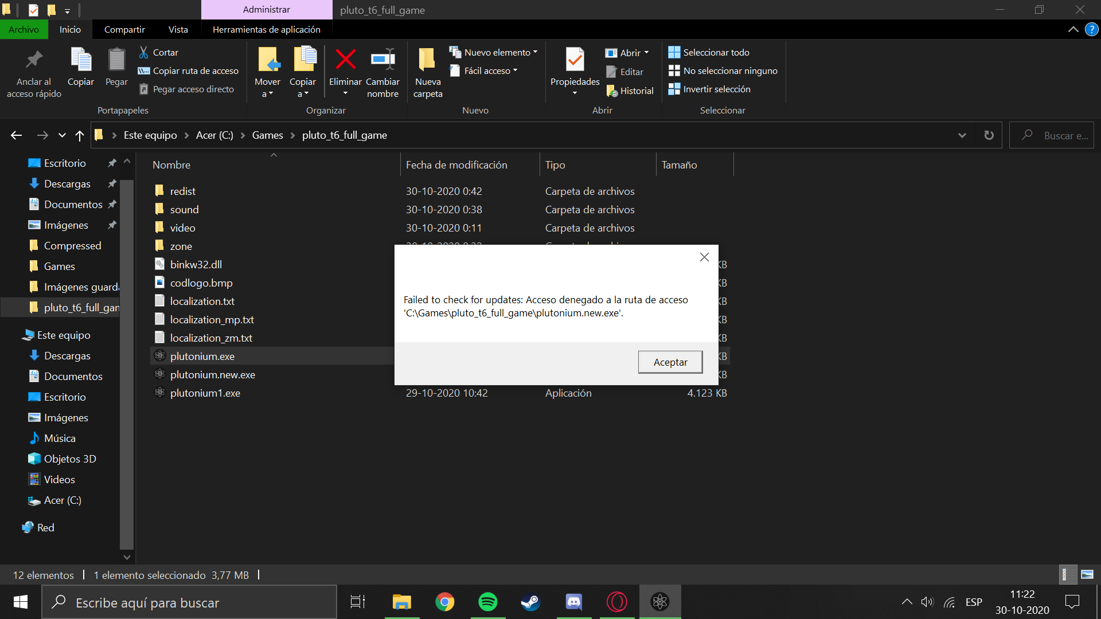1101x619 pixels.
Task: Select Cortar in the ribbon
Action: (159, 52)
